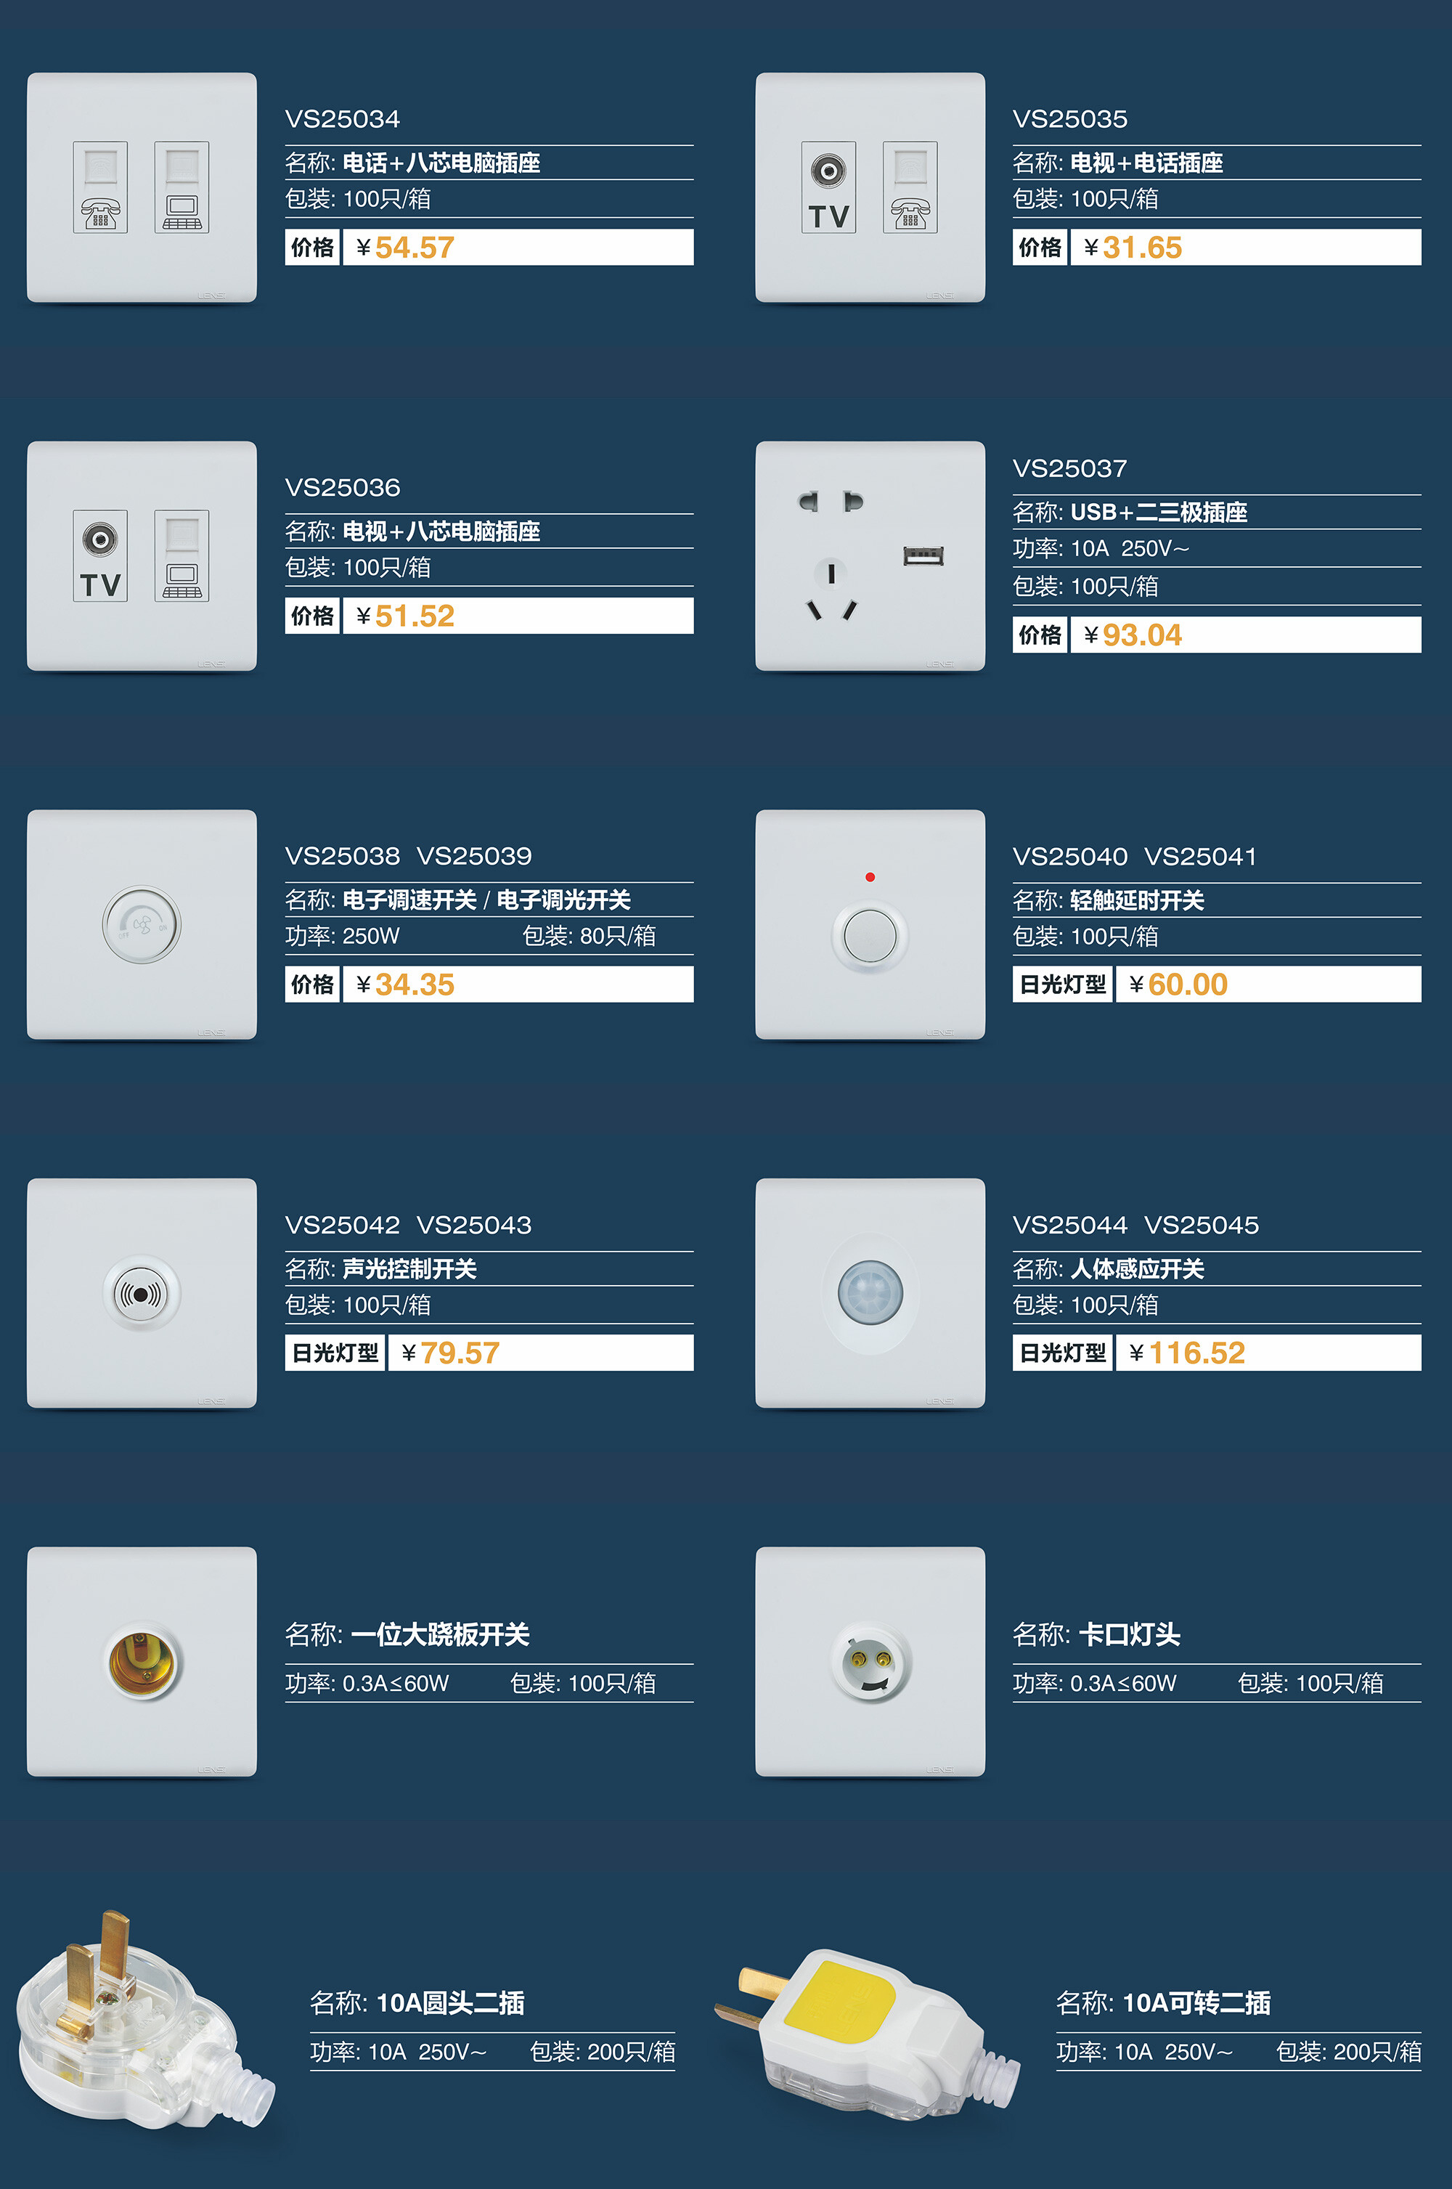This screenshot has width=1452, height=2189.
Task: Click the 电子调速开关 product name
Action: click(x=409, y=900)
